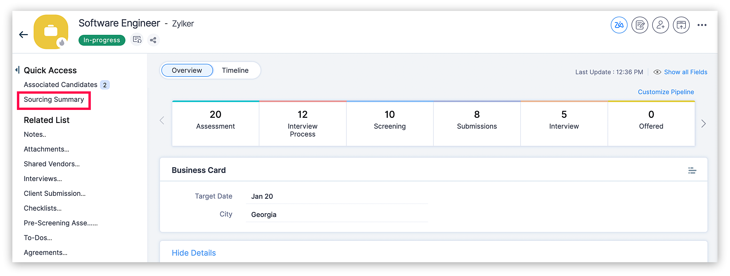Screen dimensions: 730x276
Task: Collapse the Quick Access sidebar
Action: click(x=17, y=70)
